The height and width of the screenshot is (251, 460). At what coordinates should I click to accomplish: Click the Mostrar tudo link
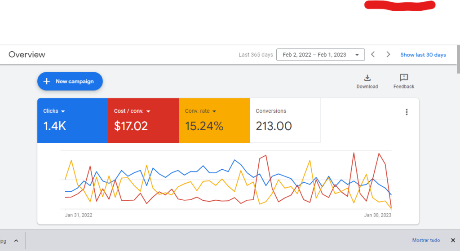[x=426, y=240]
